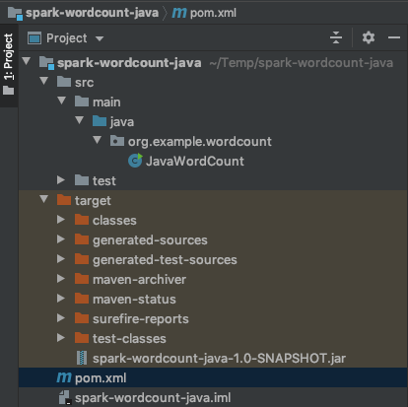Select the root 'spark-wordcount-java' tree label
Image resolution: width=408 pixels, height=407 pixels.
129,63
